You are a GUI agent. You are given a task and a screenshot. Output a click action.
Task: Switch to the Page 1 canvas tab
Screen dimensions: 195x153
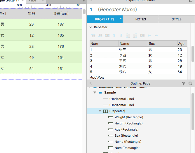34,1
